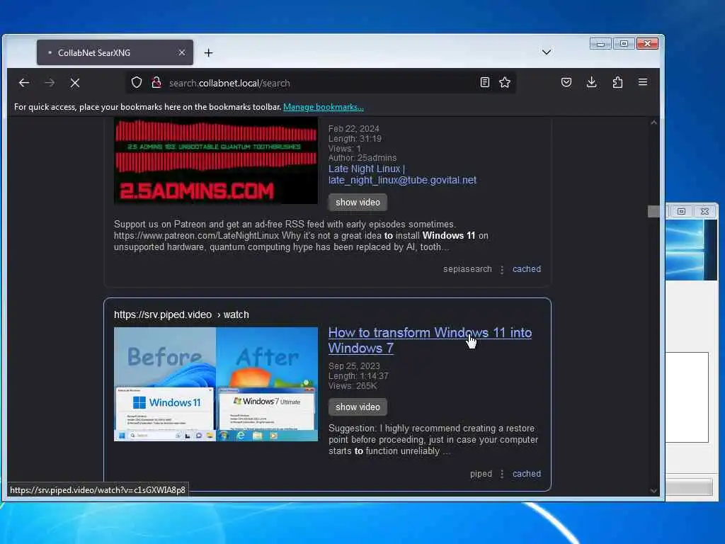Maximize the background window behind Firefox
The height and width of the screenshot is (544, 725).
pos(682,211)
